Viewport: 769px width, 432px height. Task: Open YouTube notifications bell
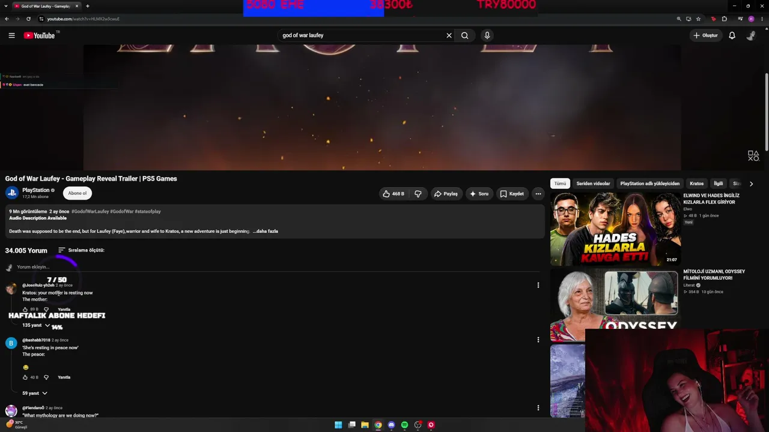[732, 35]
